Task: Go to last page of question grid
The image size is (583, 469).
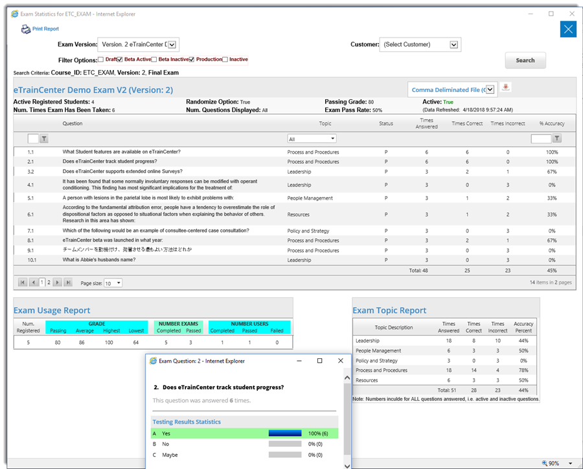Action: [68, 282]
